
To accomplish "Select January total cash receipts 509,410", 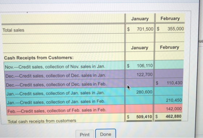I will (144, 117).
